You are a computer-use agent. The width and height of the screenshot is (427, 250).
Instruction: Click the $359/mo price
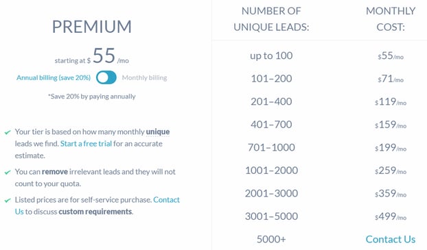pos(391,193)
